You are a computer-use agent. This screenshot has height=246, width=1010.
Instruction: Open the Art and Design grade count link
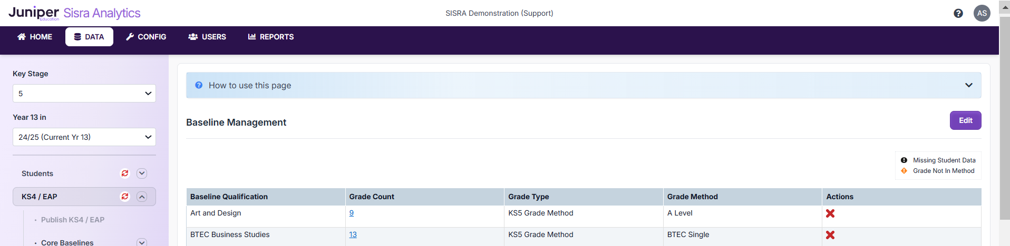click(x=352, y=213)
